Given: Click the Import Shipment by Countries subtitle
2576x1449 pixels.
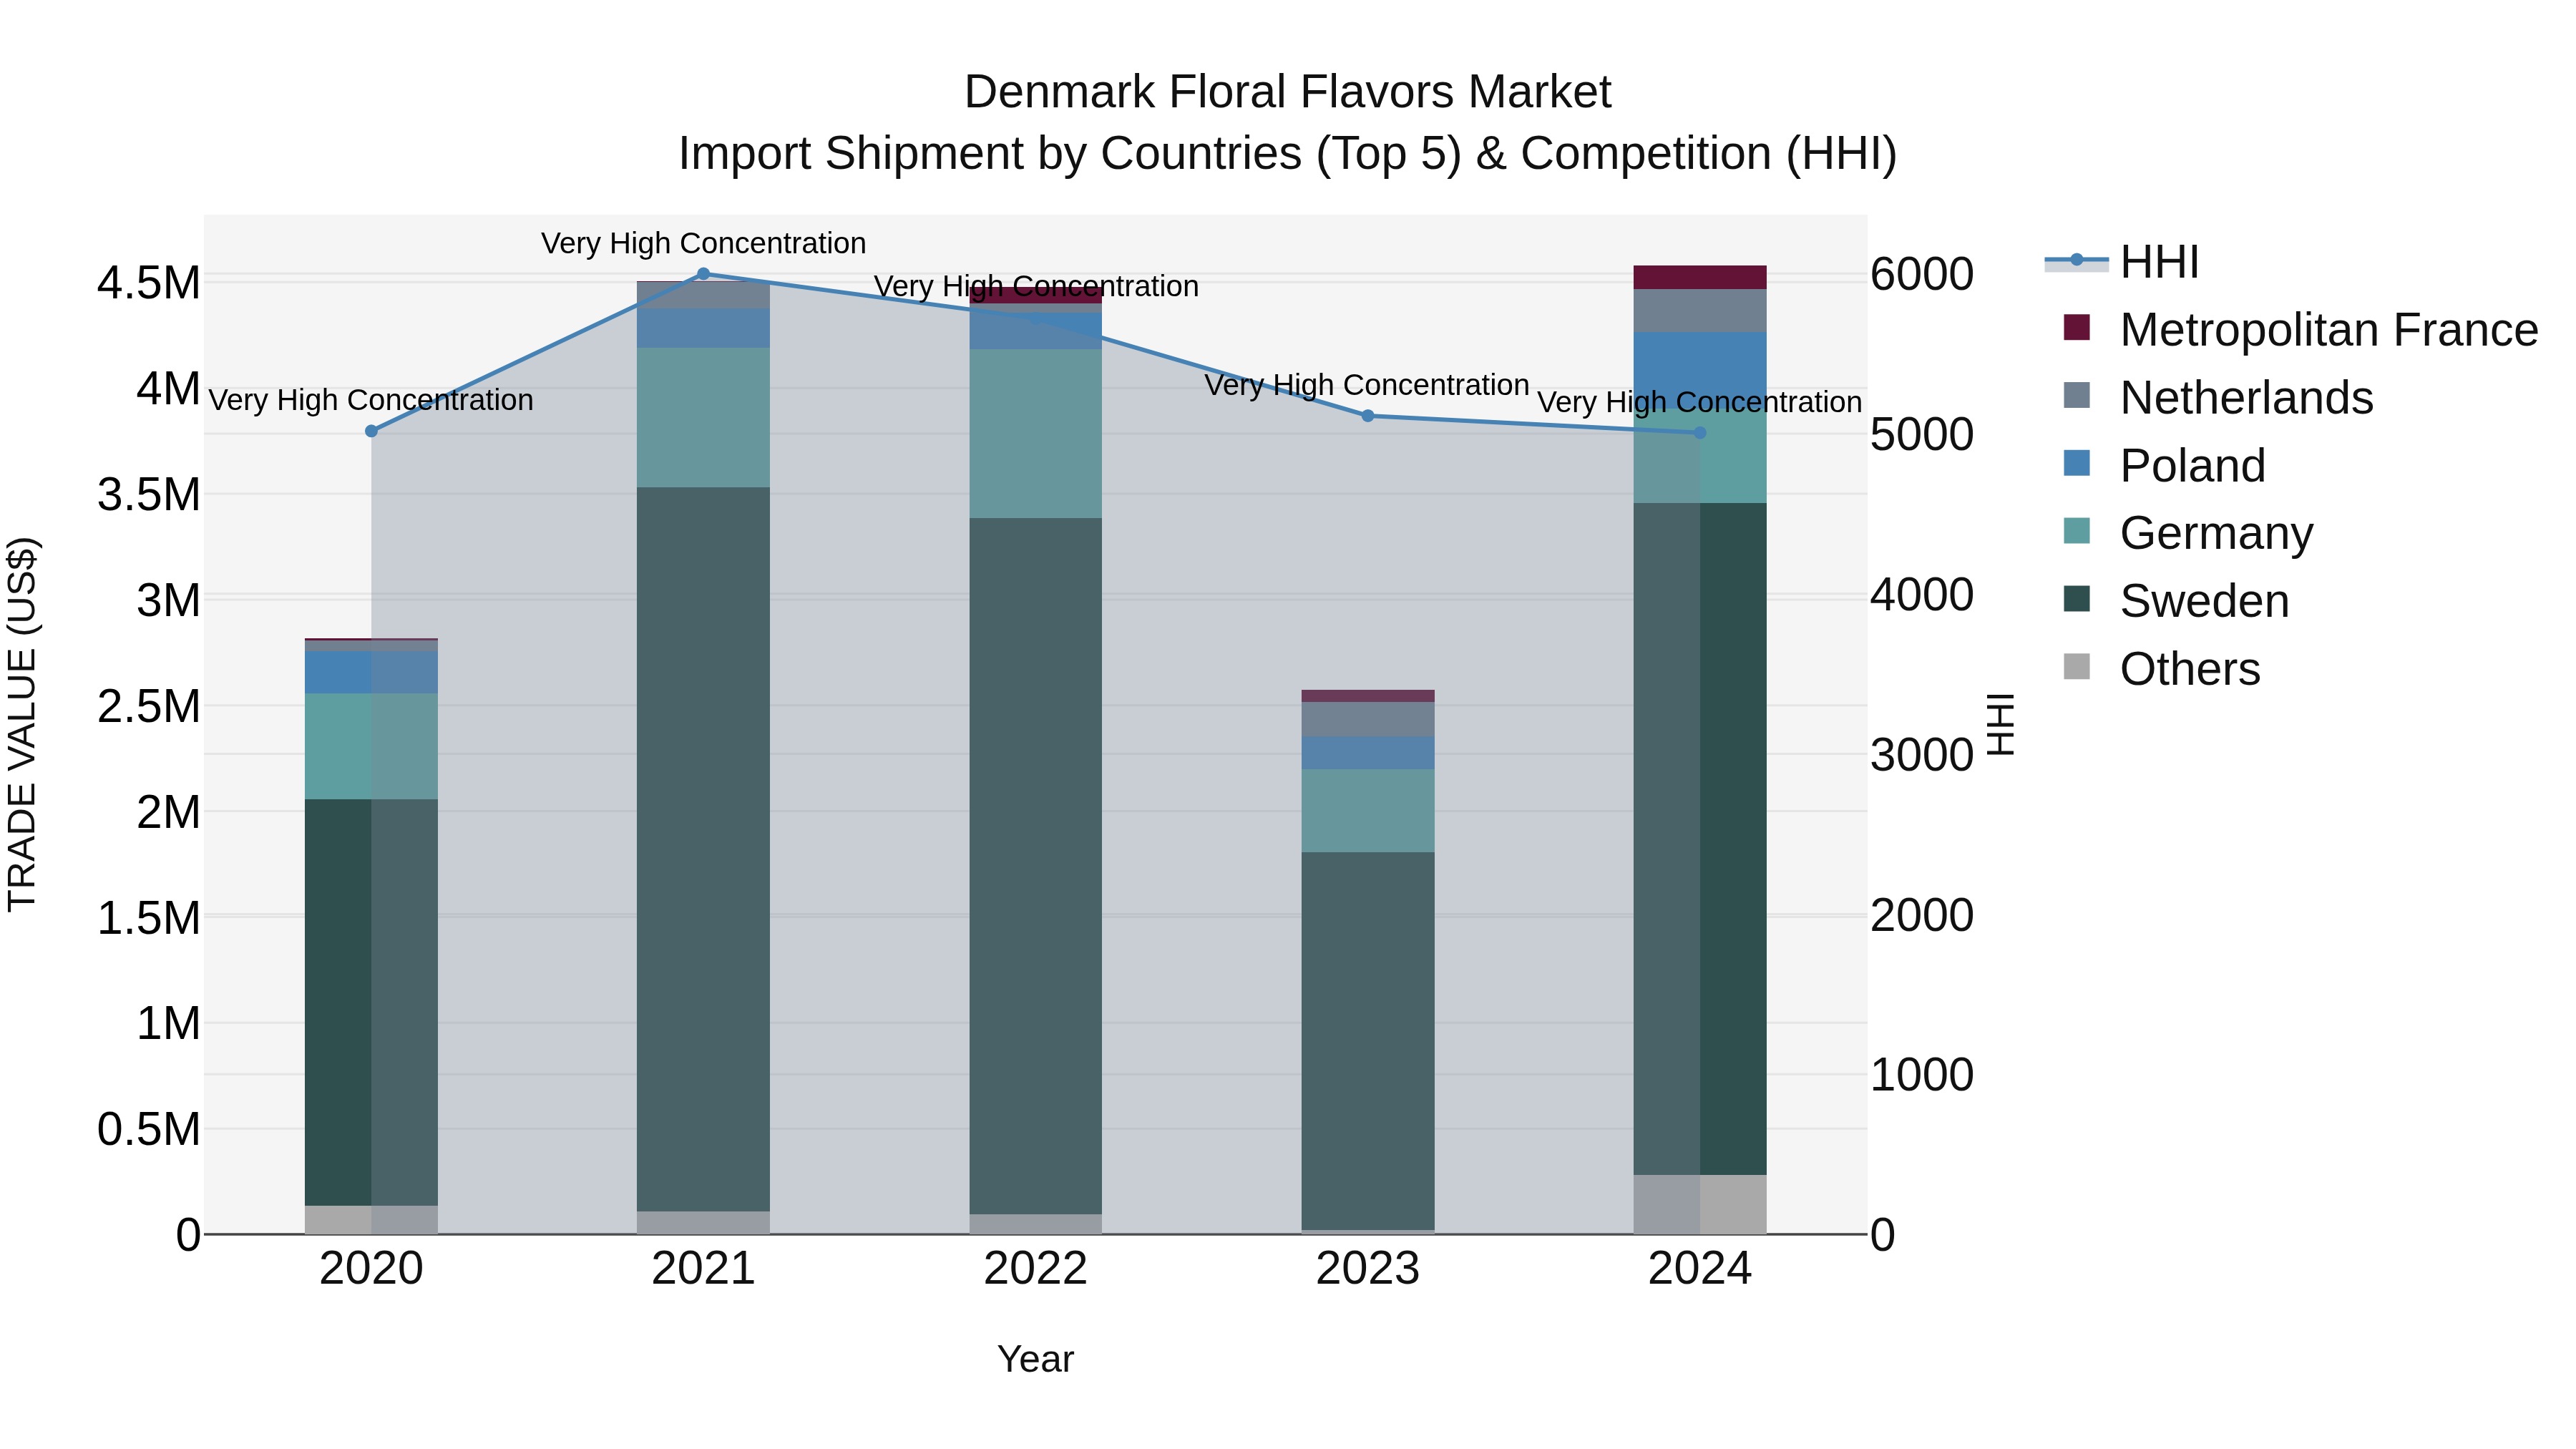Looking at the screenshot, I should (x=1288, y=154).
